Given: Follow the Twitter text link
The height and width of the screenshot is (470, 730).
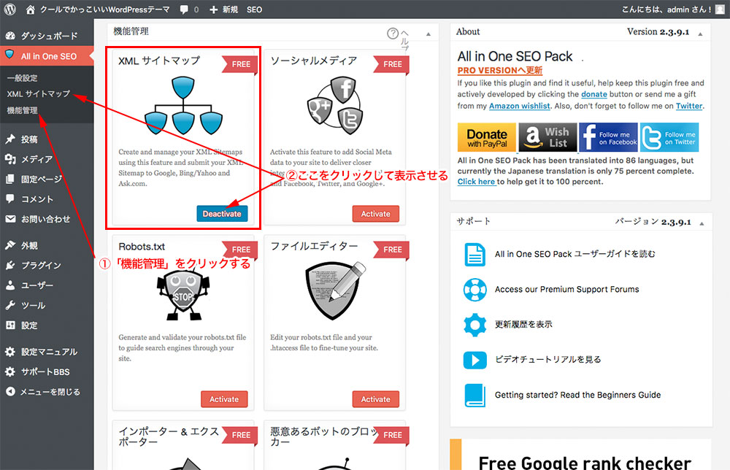Looking at the screenshot, I should point(689,106).
